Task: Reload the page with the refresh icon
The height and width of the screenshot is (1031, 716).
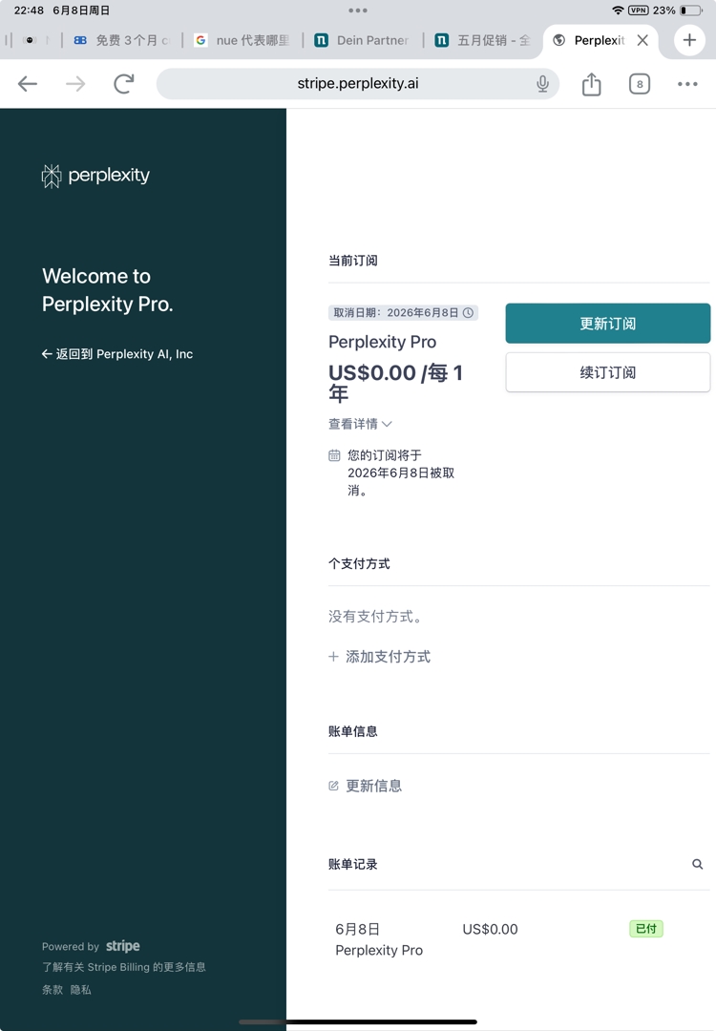Action: coord(123,83)
